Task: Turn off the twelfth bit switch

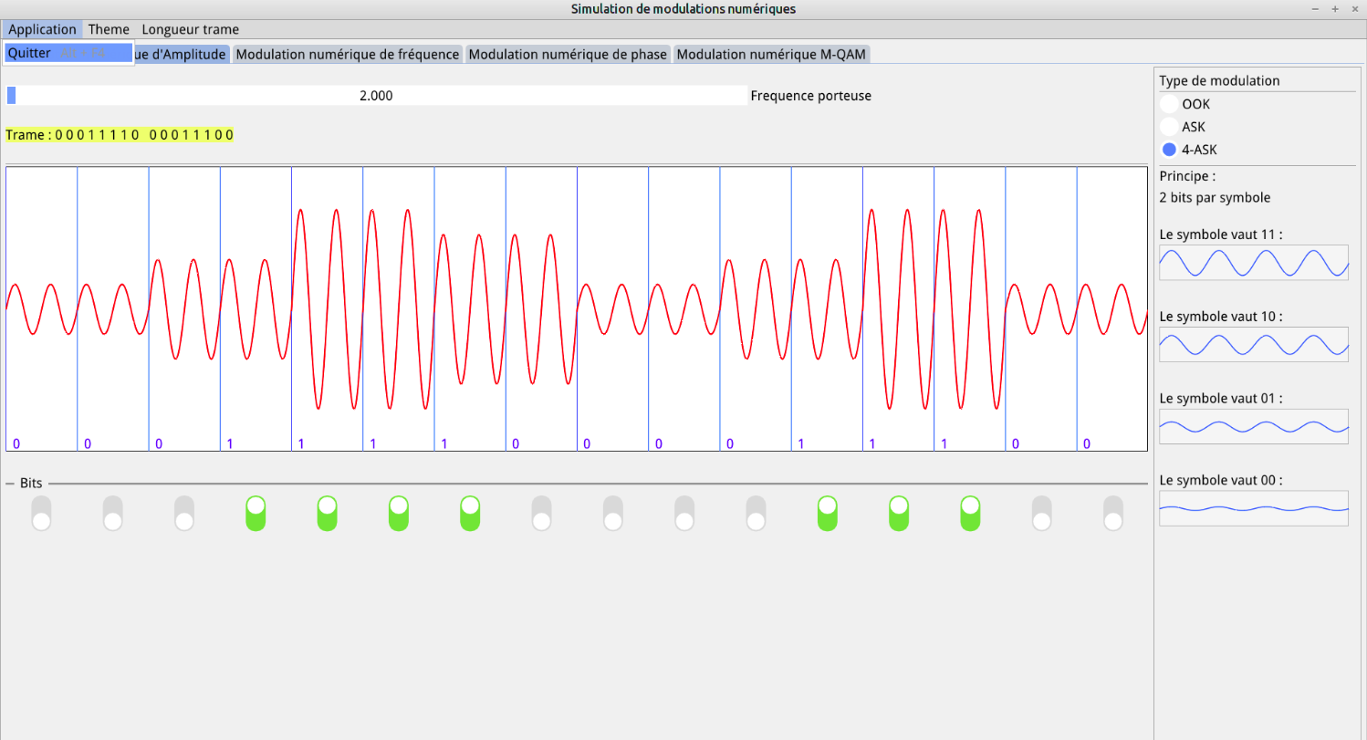Action: (x=828, y=514)
